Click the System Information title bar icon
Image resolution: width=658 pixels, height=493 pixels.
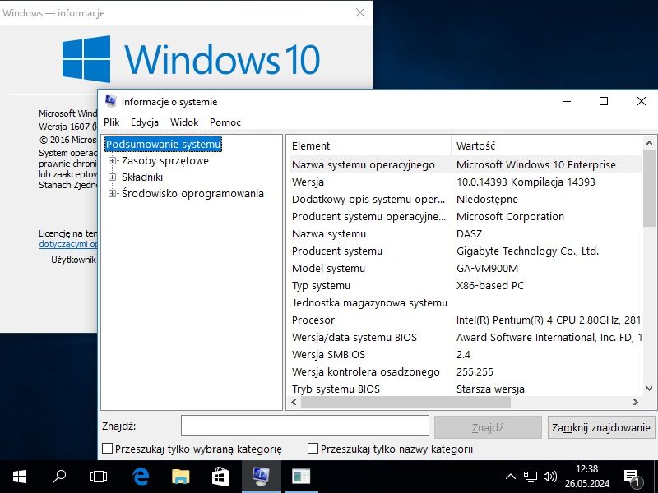tap(110, 101)
